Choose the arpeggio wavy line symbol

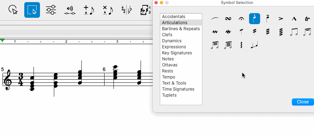click(x=241, y=45)
